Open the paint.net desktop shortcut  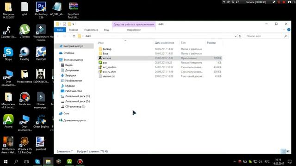tap(41, 143)
